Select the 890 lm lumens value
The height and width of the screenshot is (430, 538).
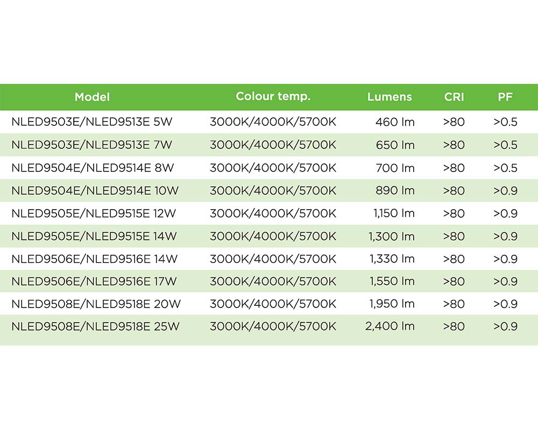pos(395,191)
